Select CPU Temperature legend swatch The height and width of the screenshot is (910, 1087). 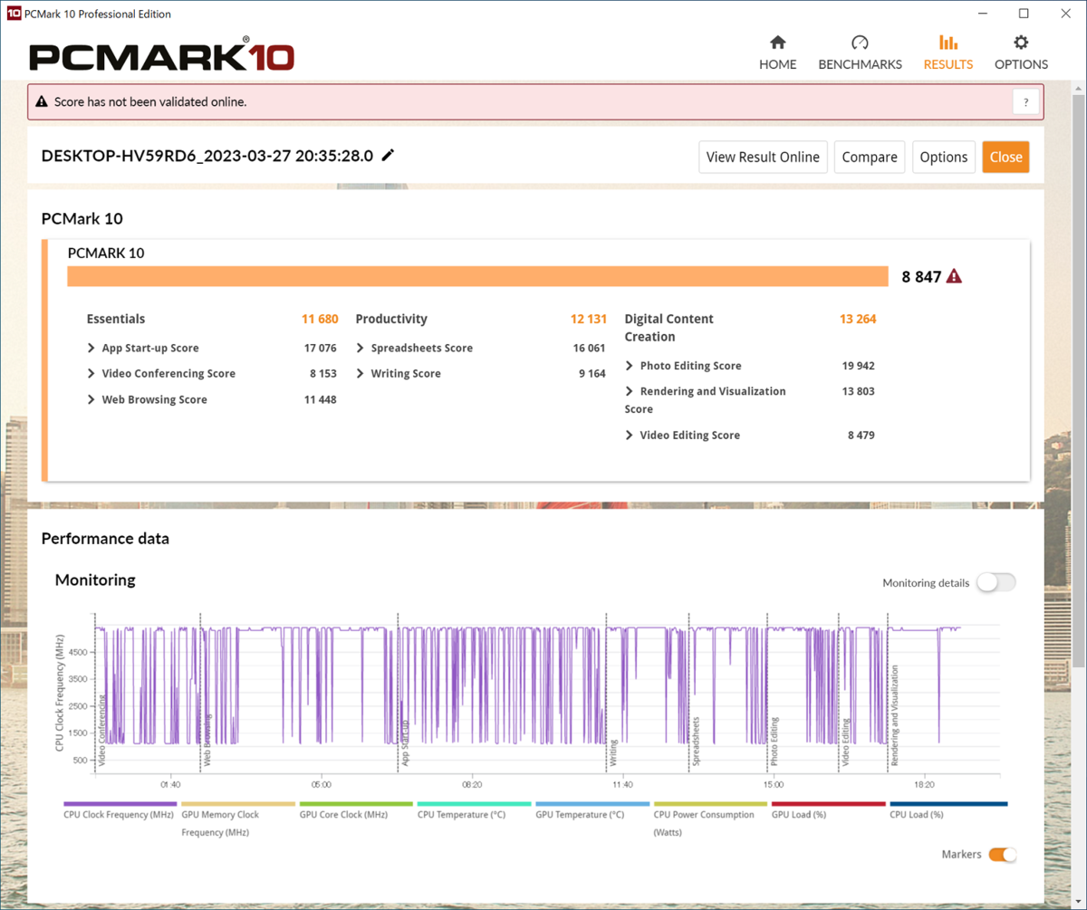(474, 804)
